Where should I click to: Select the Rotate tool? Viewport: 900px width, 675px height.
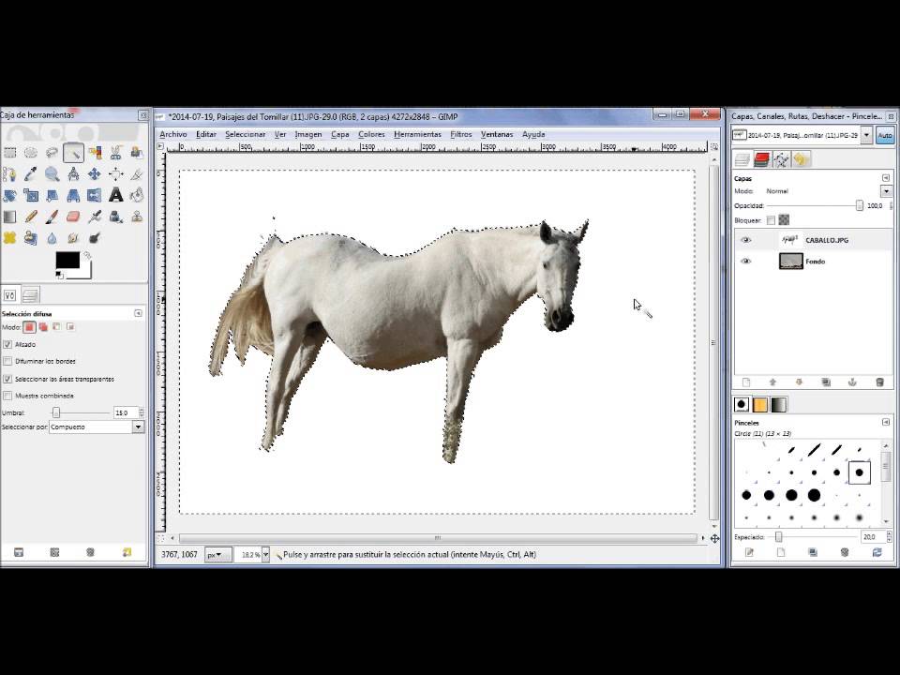9,195
